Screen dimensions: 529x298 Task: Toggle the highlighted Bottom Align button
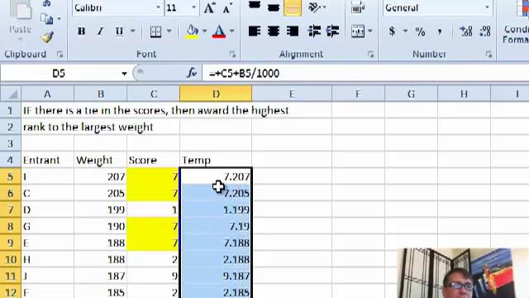293,7
